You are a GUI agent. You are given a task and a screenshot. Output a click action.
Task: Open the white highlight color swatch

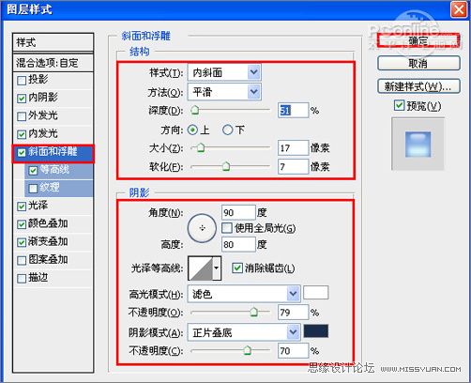point(315,293)
